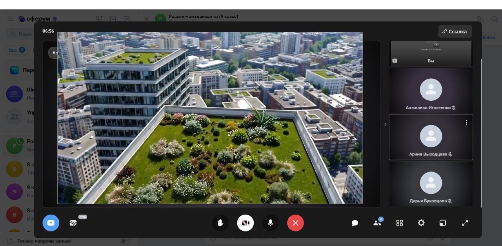Open Россия мои горизонты (9 класс) chat header
The height and width of the screenshot is (246, 502).
(204, 16)
